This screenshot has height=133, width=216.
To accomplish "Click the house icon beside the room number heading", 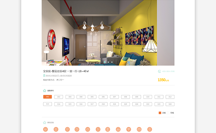I will pyautogui.click(x=45, y=91).
